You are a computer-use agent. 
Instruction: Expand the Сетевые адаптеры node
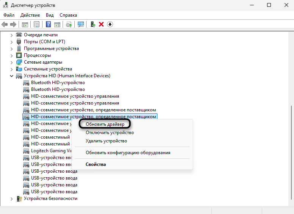[x=12, y=62]
